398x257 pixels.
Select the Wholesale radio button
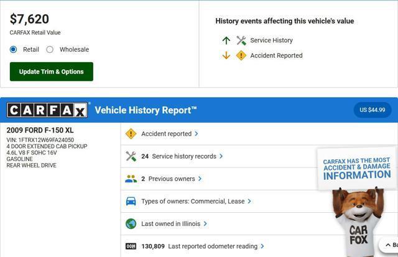(x=50, y=49)
